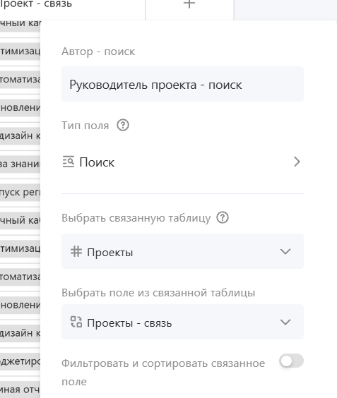Open field type chevron next to Поиск
337x398 pixels.
coord(297,162)
